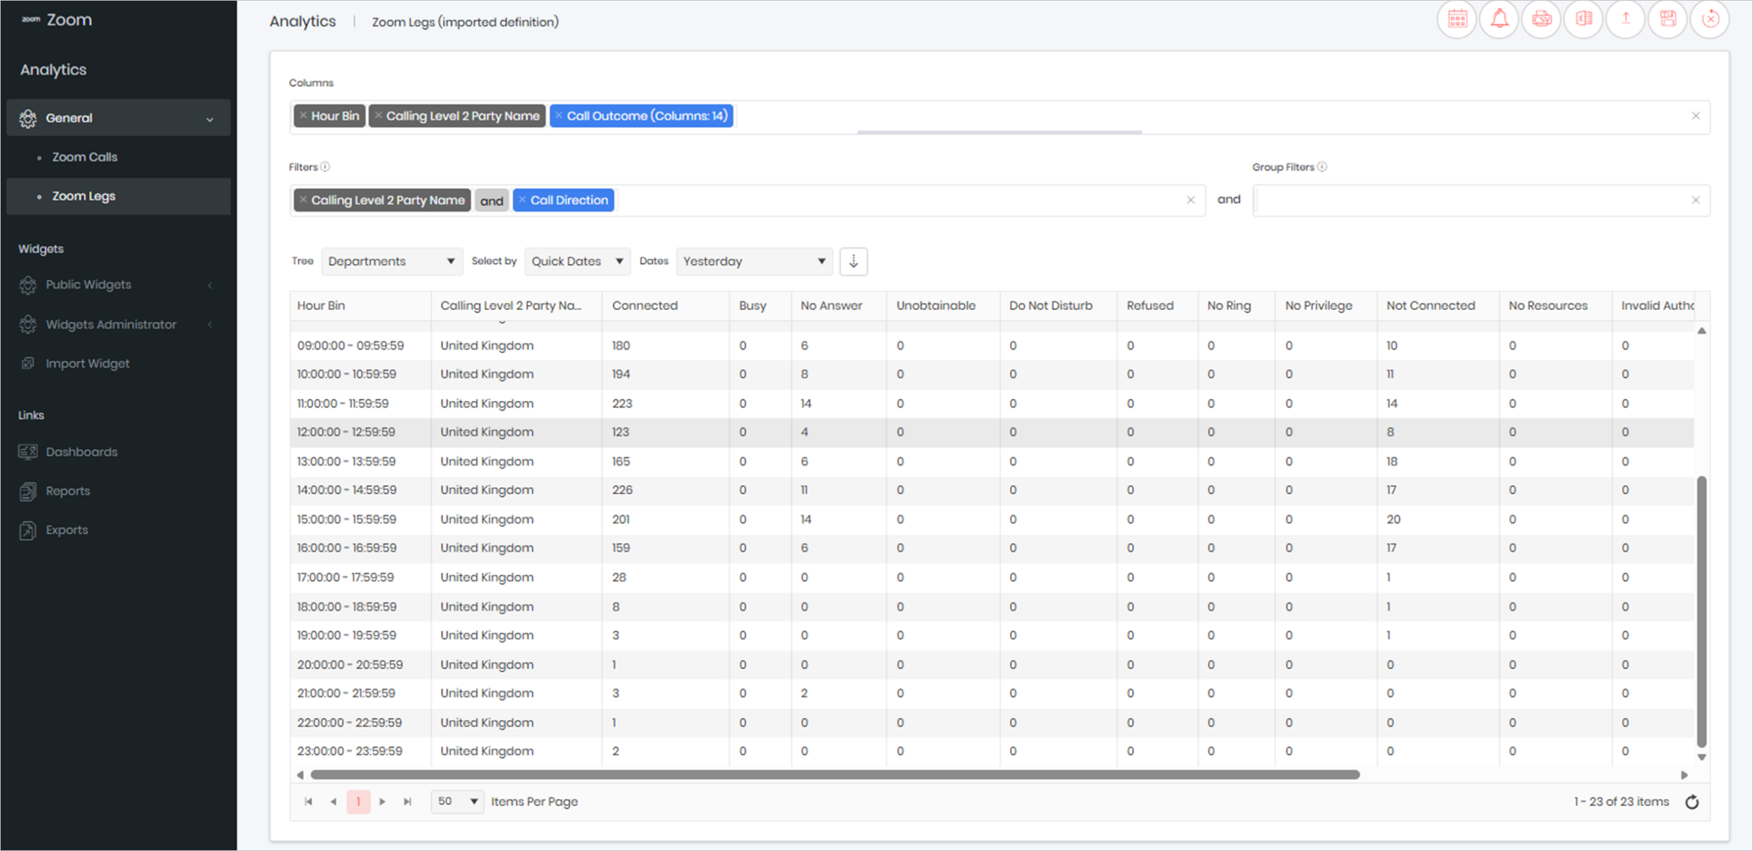Screen dimensions: 1753x851
Task: Expand Widgets Administrator menu
Action: 118,324
